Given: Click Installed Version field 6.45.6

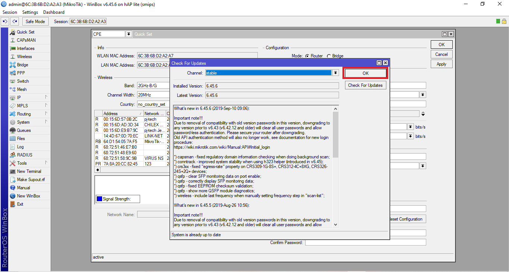Looking at the screenshot, I should [x=272, y=86].
